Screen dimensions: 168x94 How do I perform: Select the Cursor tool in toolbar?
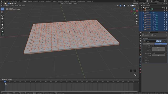coord(2,12)
